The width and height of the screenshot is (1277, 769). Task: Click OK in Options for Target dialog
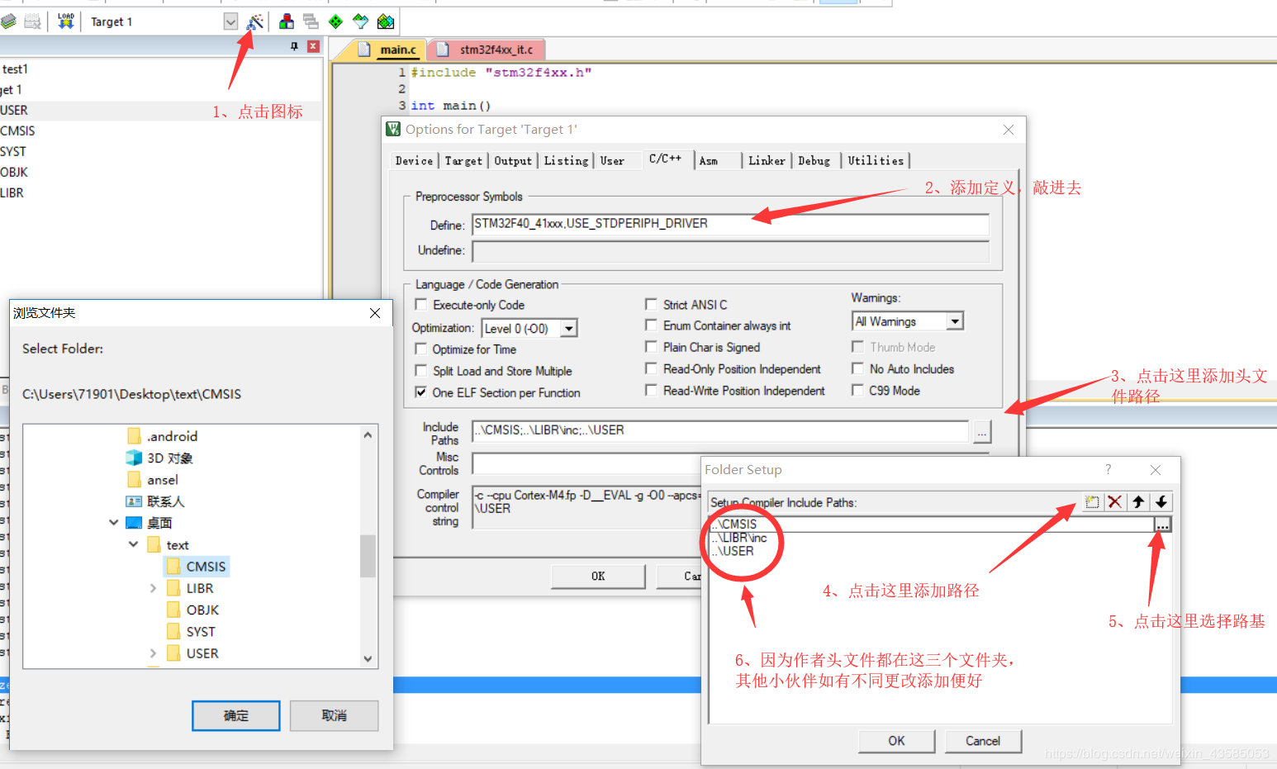(598, 577)
